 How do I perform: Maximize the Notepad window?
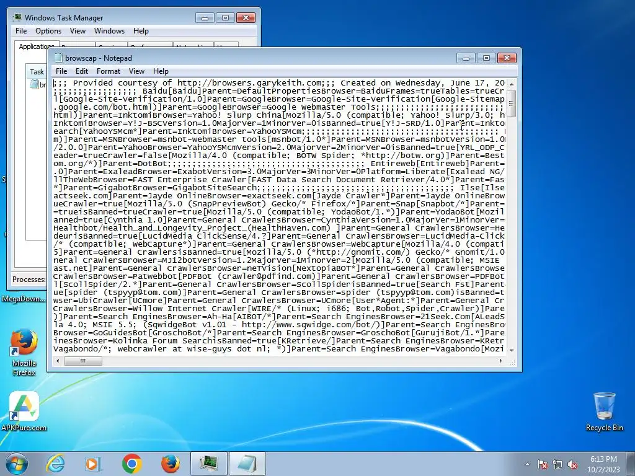(x=486, y=58)
